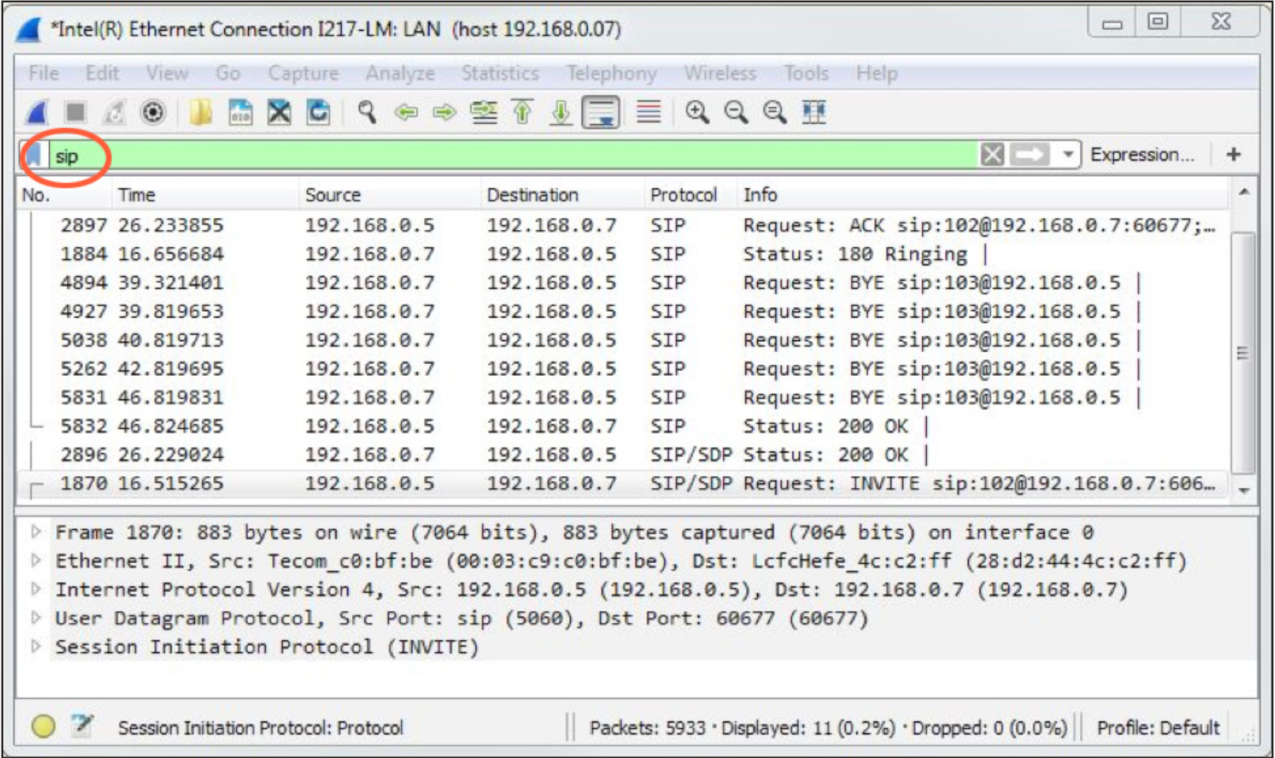The width and height of the screenshot is (1275, 758).
Task: Expand the Session Initiation Protocol node
Action: pos(36,647)
